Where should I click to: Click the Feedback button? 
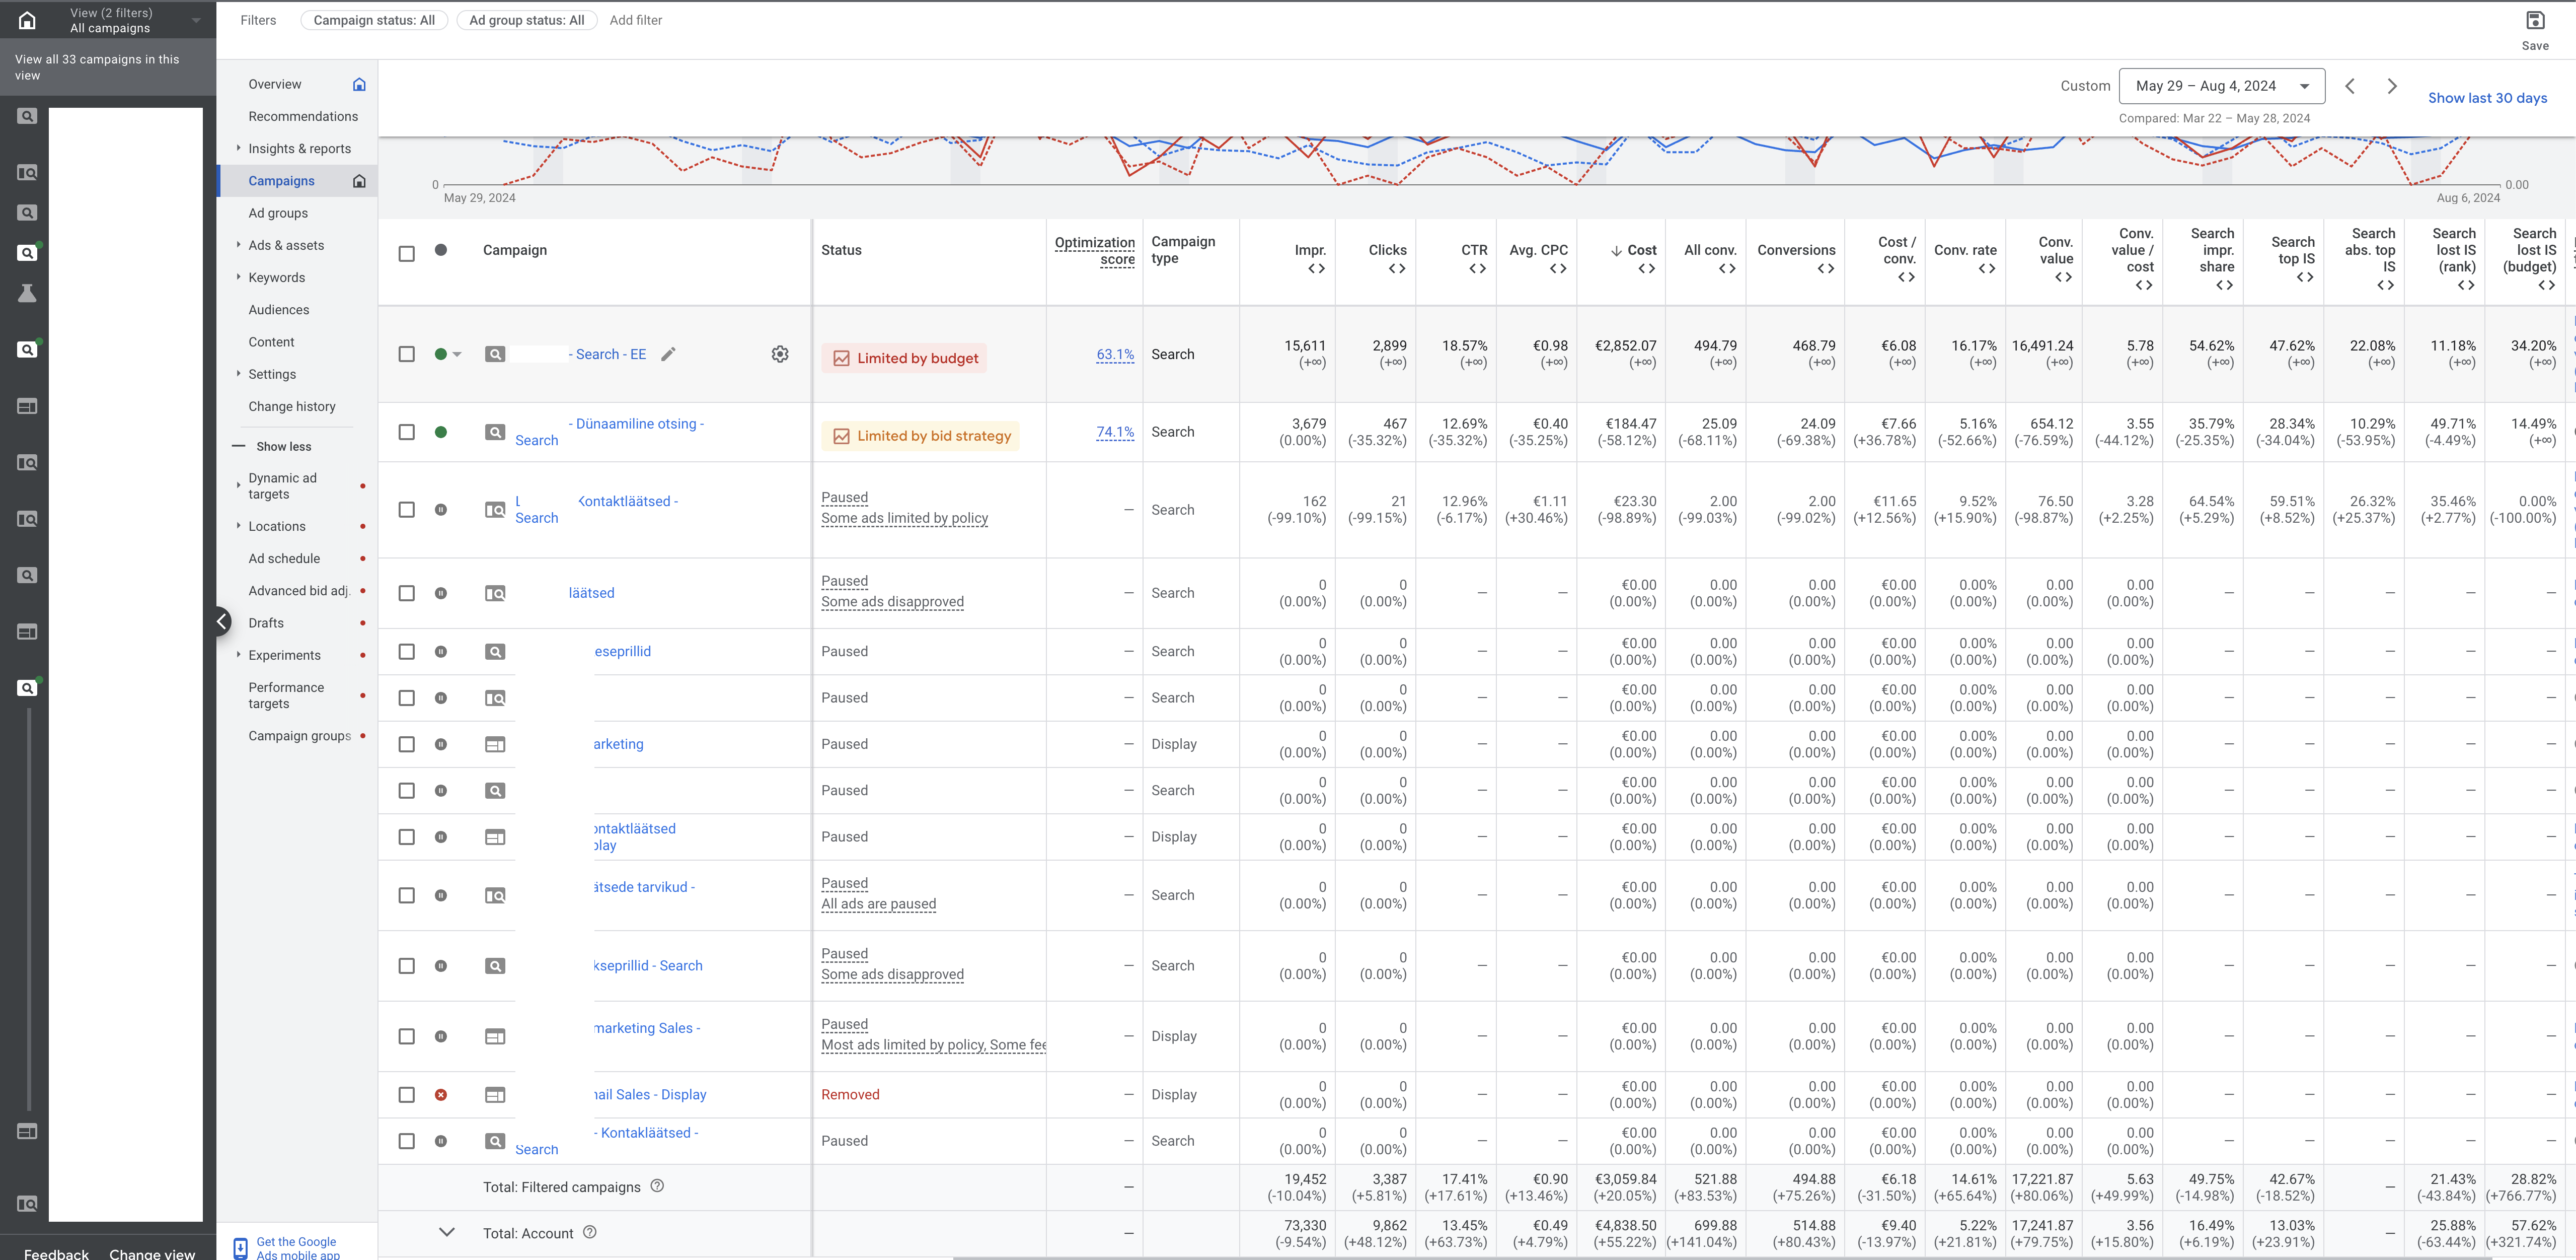pos(56,1253)
